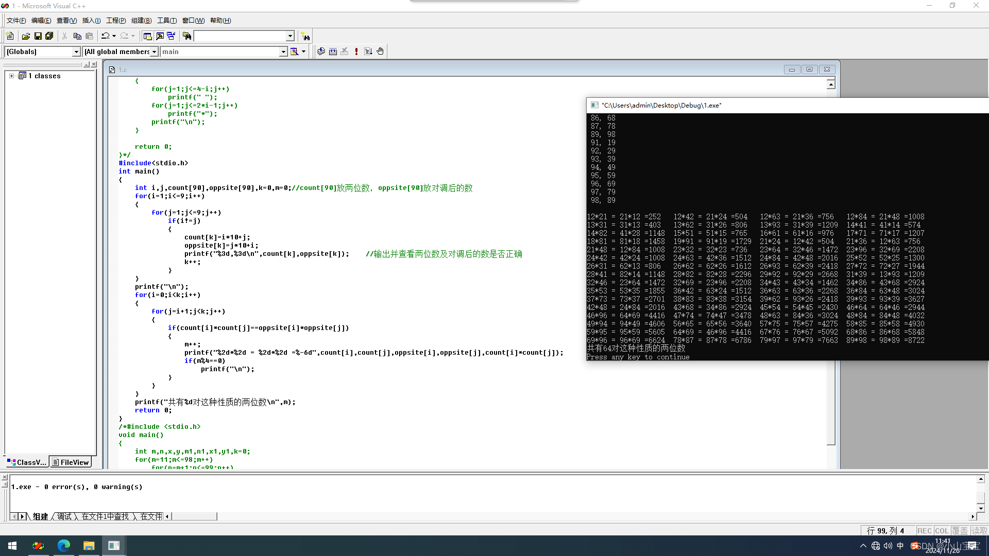Open the main function dropdown
This screenshot has height=556, width=989.
[x=283, y=51]
